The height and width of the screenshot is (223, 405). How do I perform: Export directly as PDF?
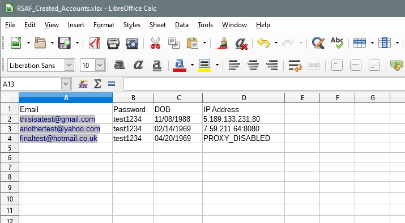click(95, 43)
